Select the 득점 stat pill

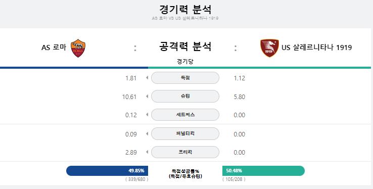185,78
